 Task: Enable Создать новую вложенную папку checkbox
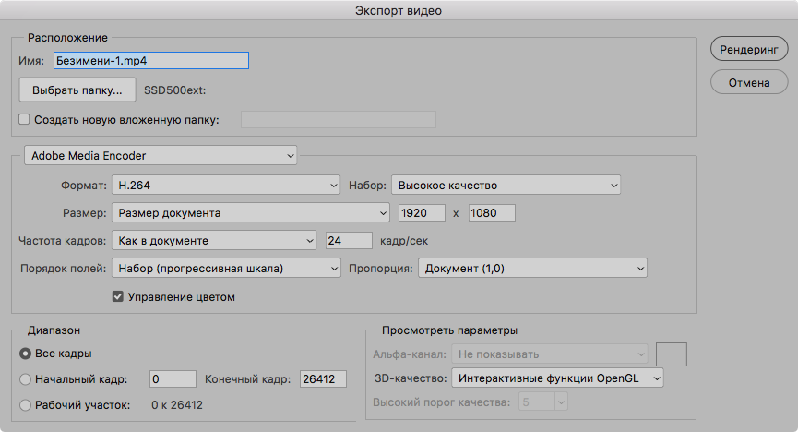pos(24,119)
